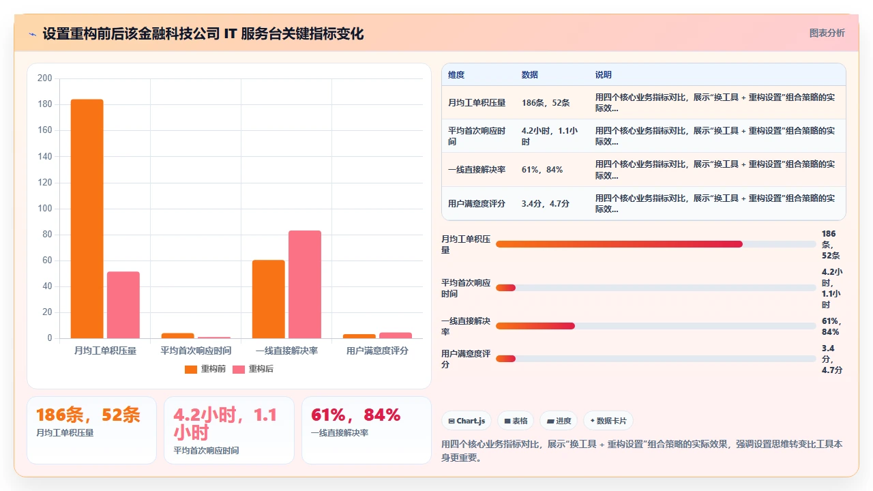Click the 平均首次响应时间 x-axis label
Screen dimensions: 873x491
[196, 351]
